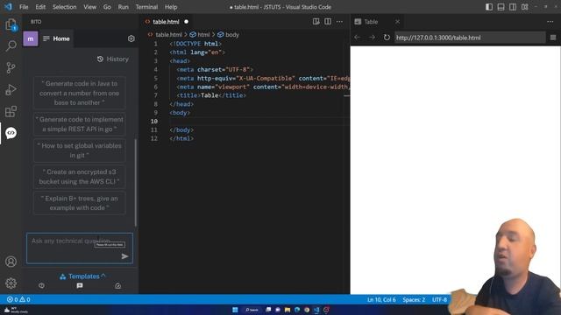The width and height of the screenshot is (561, 315).
Task: Close the Table preview tab
Action: coord(397,22)
